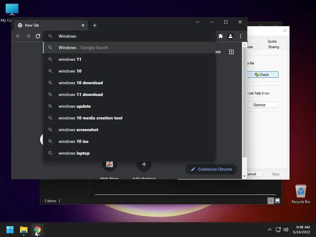
Task: Click the Check button in properties dialog
Action: pos(263,75)
